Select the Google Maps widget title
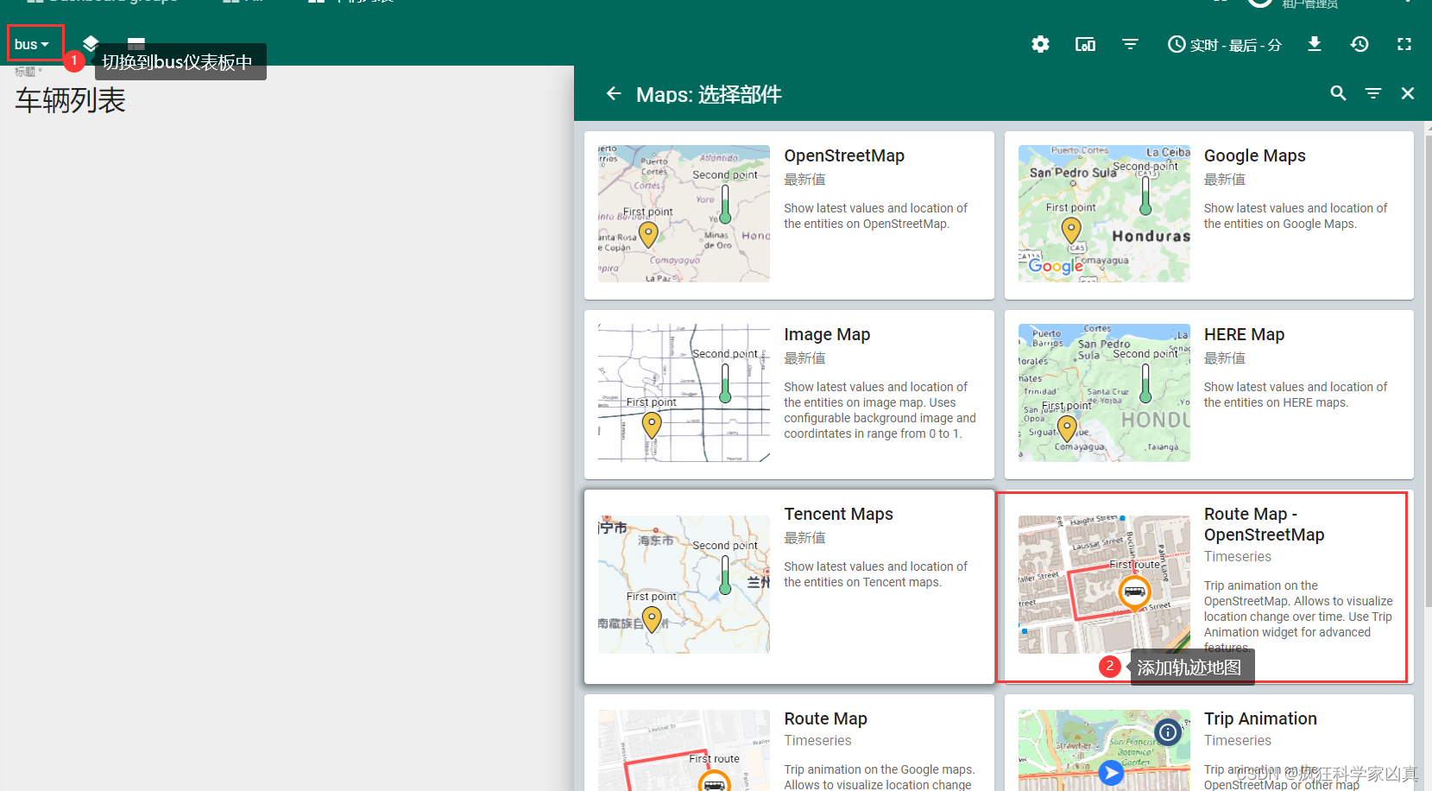The width and height of the screenshot is (1432, 791). pos(1254,155)
